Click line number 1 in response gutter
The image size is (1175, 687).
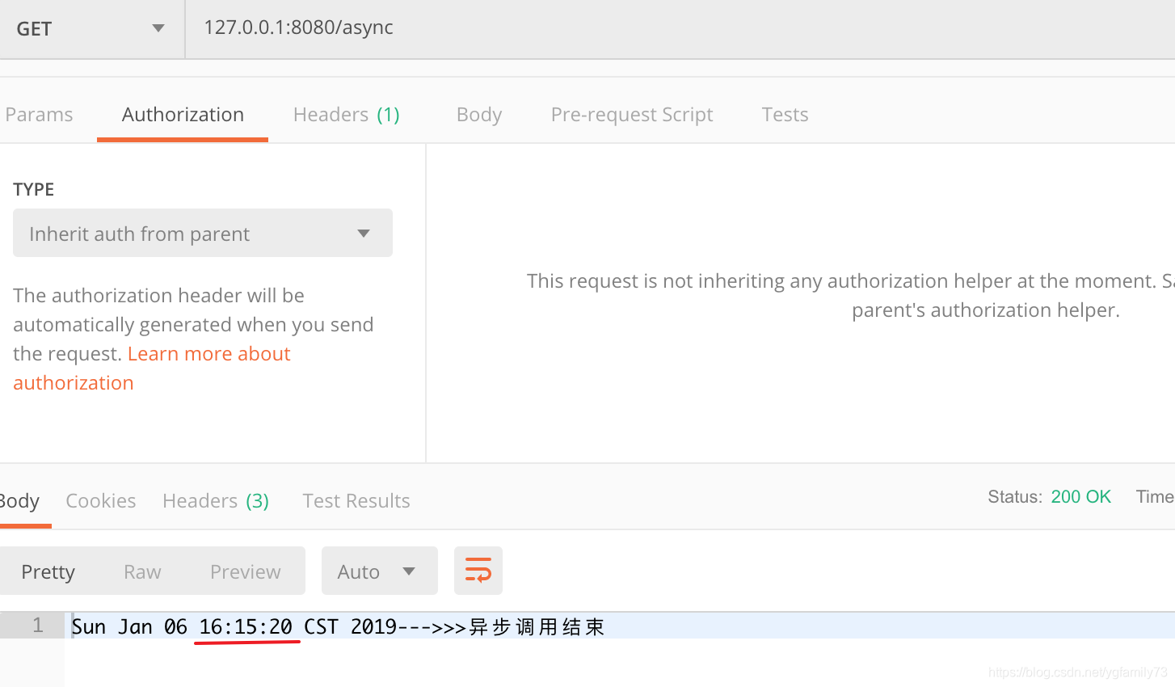point(37,626)
